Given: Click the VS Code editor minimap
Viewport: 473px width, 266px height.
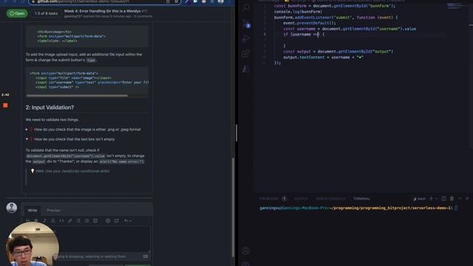Looking at the screenshot, I should [455, 6].
